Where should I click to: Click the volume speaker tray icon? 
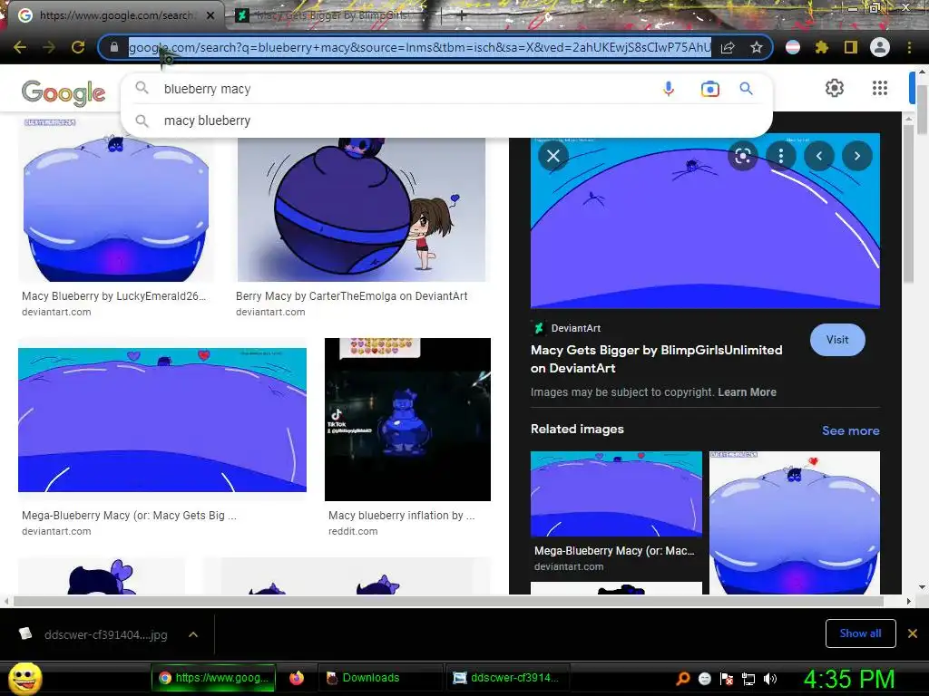pos(769,679)
